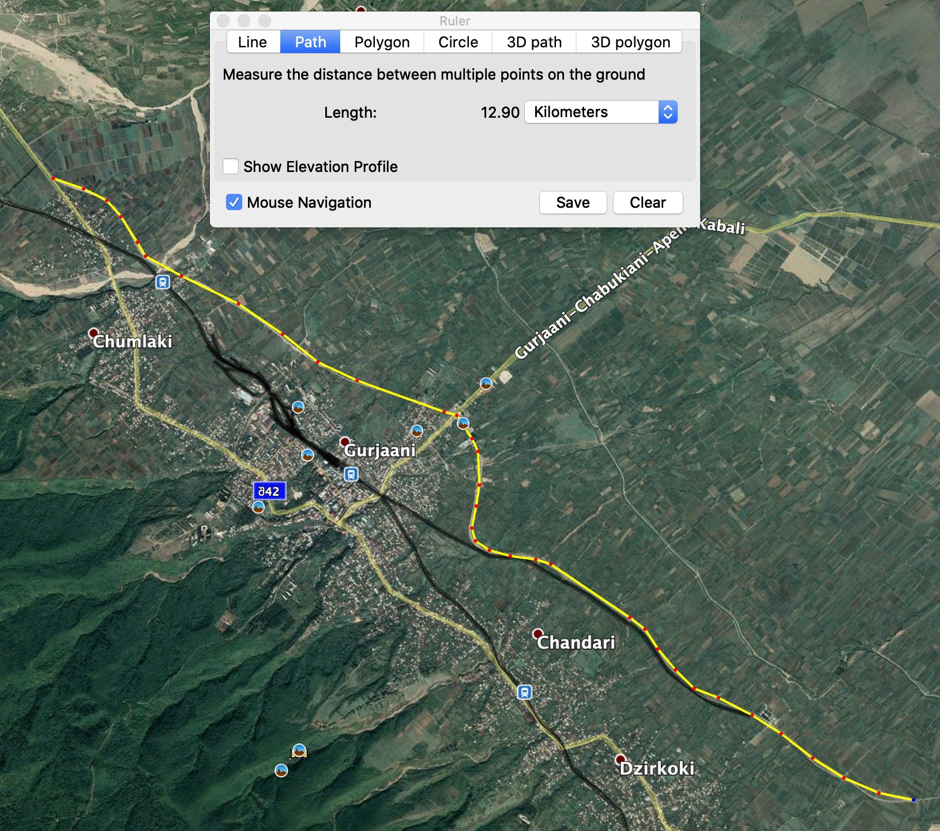Switch to the Line tab in Ruler
940x831 pixels.
pos(253,42)
